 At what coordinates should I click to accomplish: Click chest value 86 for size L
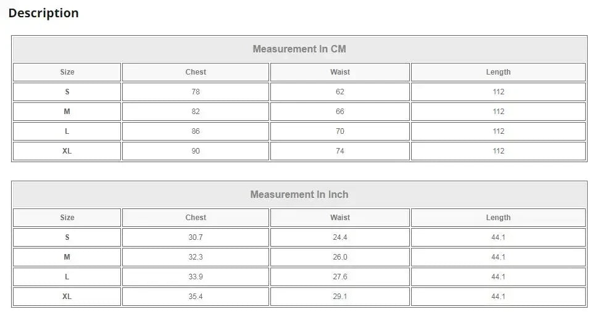pos(196,131)
